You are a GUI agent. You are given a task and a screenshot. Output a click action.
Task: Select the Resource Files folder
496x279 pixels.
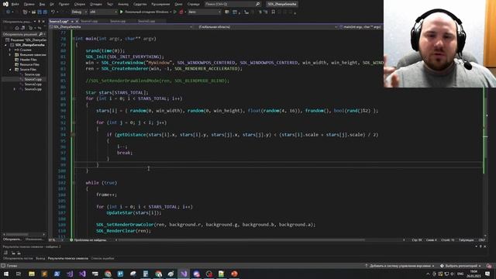[x=29, y=64]
